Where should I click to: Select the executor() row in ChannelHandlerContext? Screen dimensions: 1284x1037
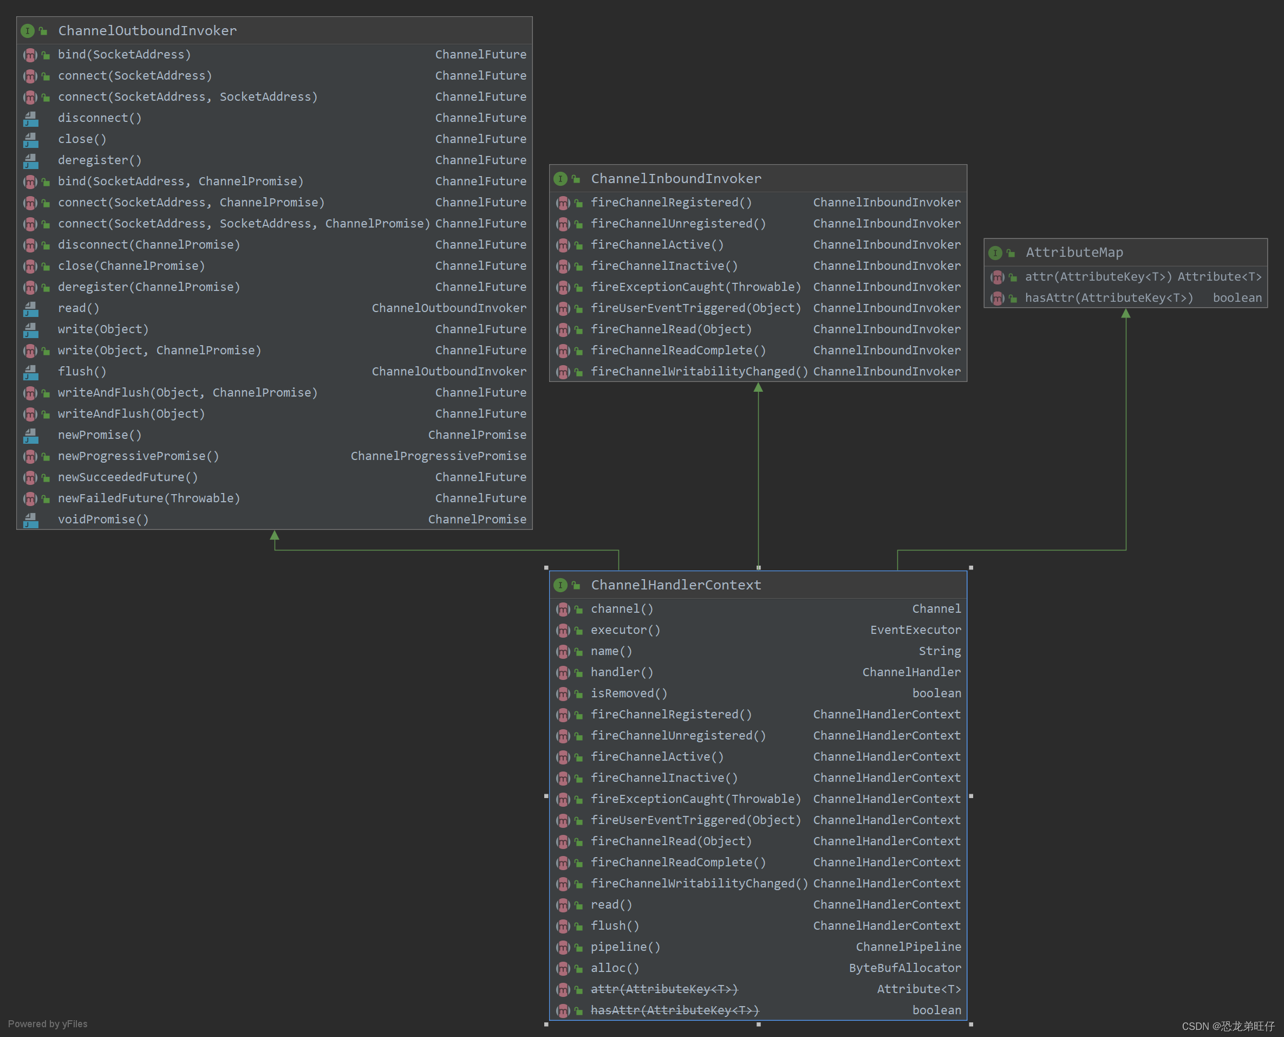pos(625,630)
